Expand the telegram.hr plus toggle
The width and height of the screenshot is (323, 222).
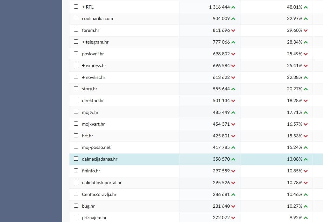83,42
